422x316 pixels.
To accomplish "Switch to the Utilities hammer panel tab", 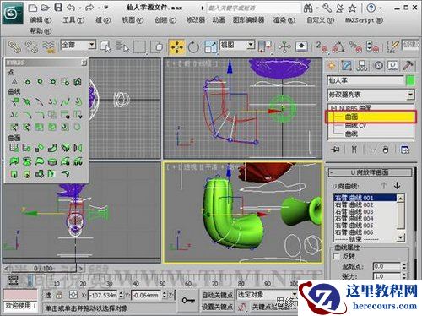I will 408,65.
